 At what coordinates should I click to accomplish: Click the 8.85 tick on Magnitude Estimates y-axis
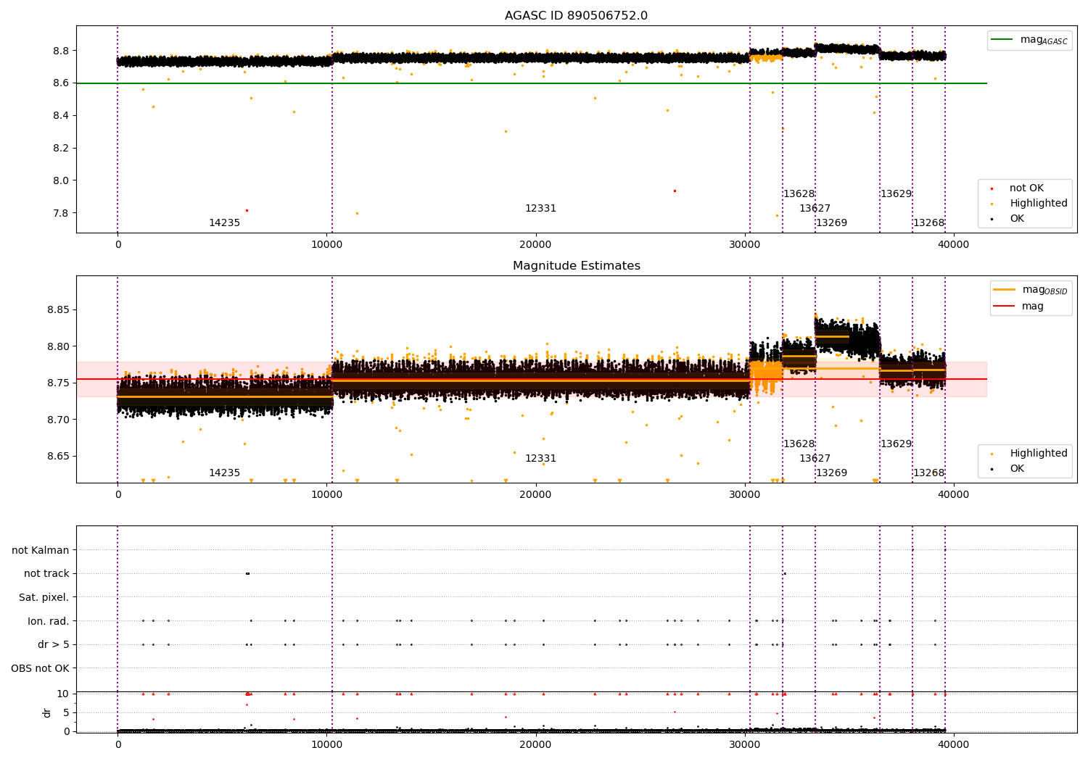[58, 309]
